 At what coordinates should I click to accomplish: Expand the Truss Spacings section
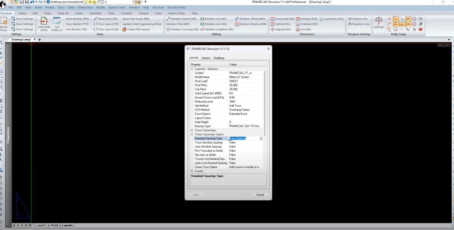[192, 130]
